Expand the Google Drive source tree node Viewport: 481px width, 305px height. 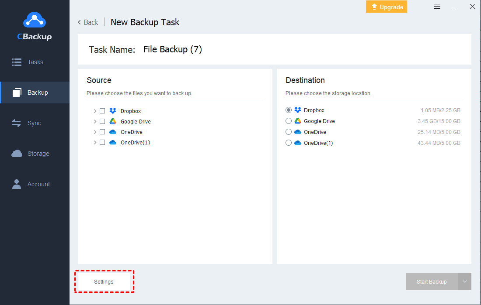[95, 122]
